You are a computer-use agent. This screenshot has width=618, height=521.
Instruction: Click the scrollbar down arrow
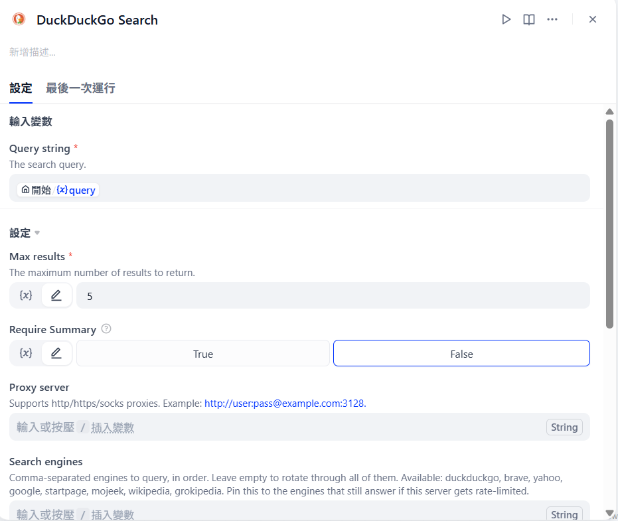click(610, 513)
